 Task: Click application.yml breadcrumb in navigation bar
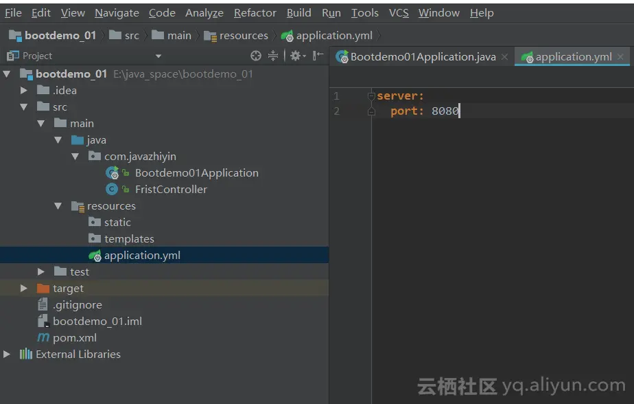point(327,36)
